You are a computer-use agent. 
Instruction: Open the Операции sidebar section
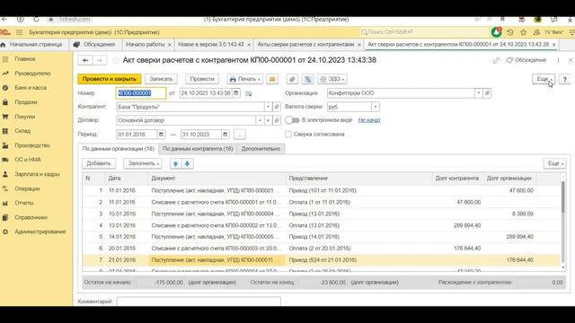27,188
